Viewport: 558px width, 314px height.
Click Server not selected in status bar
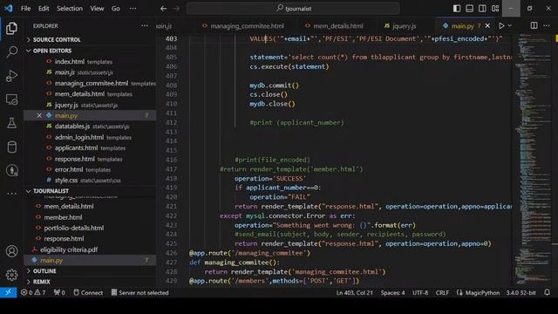tap(139, 293)
